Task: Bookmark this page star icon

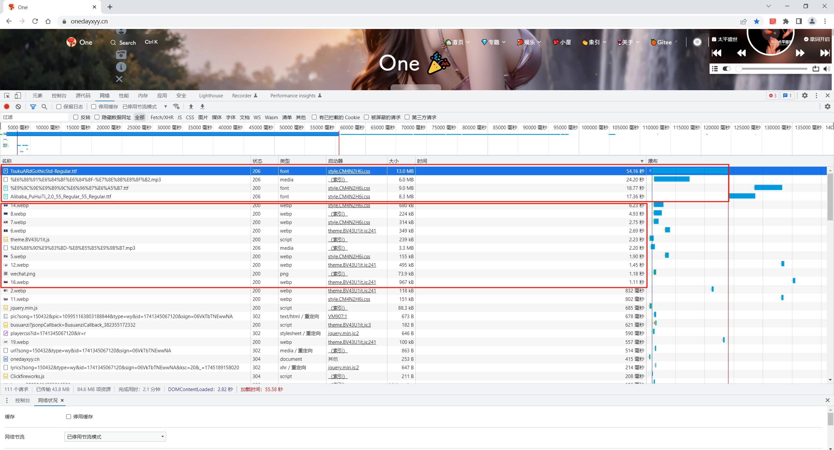Action: pos(757,21)
